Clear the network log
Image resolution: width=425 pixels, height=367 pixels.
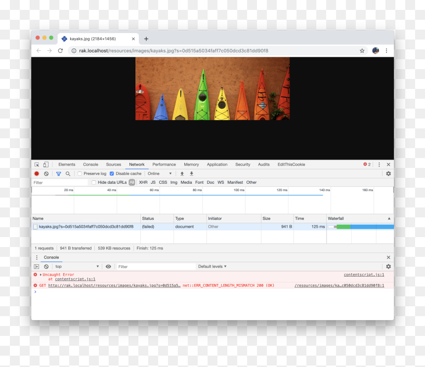[46, 173]
